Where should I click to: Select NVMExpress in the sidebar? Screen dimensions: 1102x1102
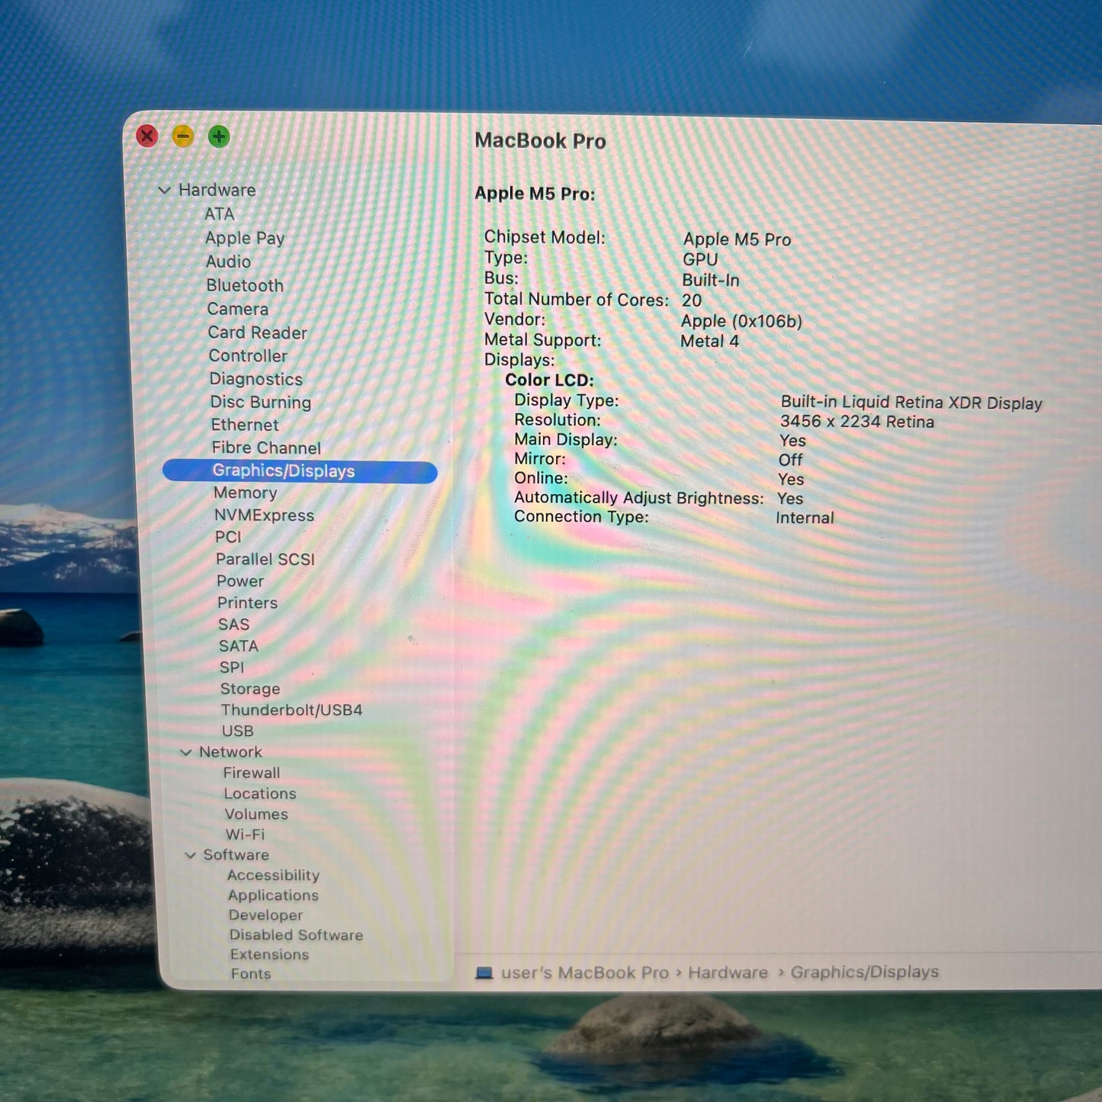click(x=264, y=516)
